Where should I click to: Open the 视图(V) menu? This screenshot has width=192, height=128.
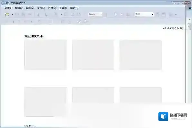(30, 8)
